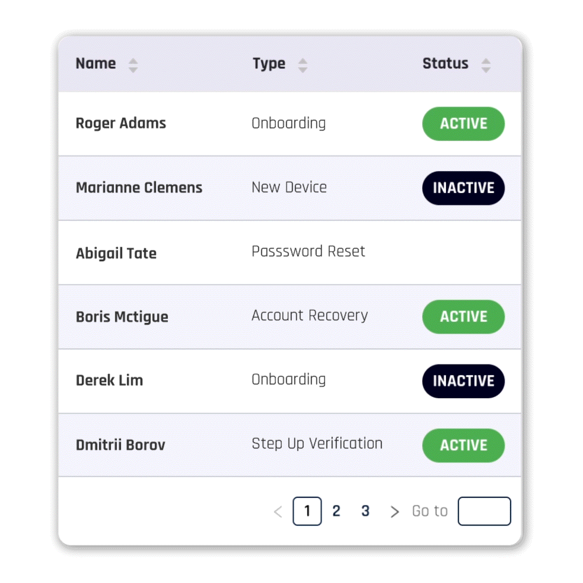The height and width of the screenshot is (583, 583).
Task: Click Derek Lim's INACTIVE status badge
Action: (463, 381)
